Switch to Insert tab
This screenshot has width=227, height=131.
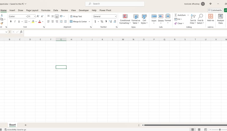point(12,10)
